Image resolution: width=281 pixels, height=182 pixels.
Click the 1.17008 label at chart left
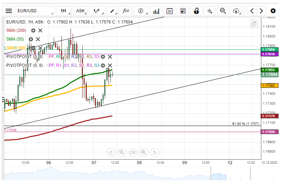(10, 130)
